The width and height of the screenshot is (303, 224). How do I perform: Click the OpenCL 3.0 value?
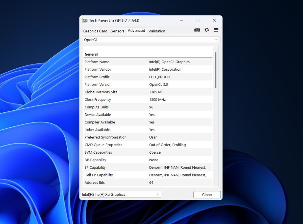[x=159, y=85]
